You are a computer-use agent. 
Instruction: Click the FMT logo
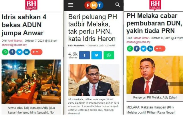94,5
